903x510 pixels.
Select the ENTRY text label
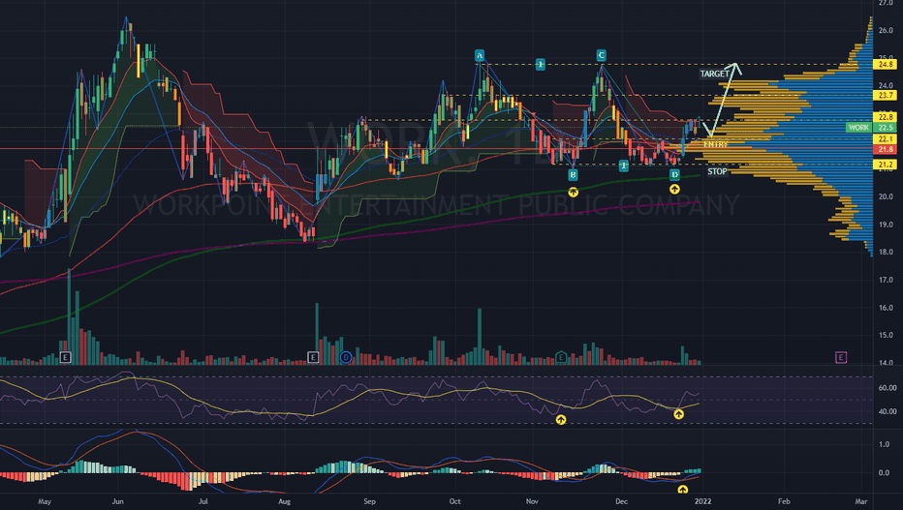pyautogui.click(x=715, y=144)
